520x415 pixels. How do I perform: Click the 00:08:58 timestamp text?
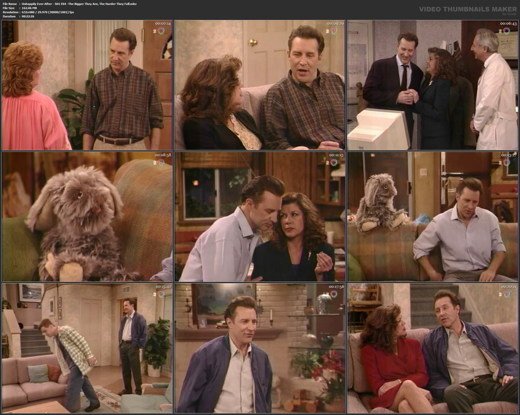click(163, 155)
